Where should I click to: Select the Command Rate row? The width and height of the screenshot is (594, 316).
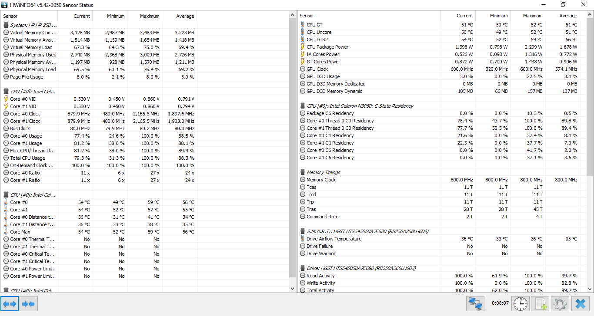(439, 217)
